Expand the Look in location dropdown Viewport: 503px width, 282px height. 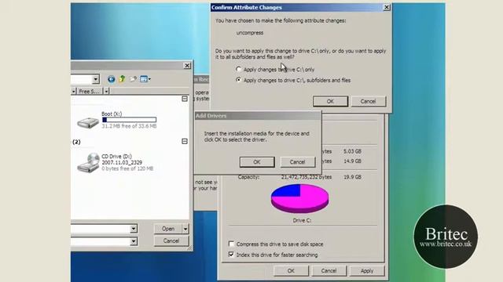click(96, 79)
